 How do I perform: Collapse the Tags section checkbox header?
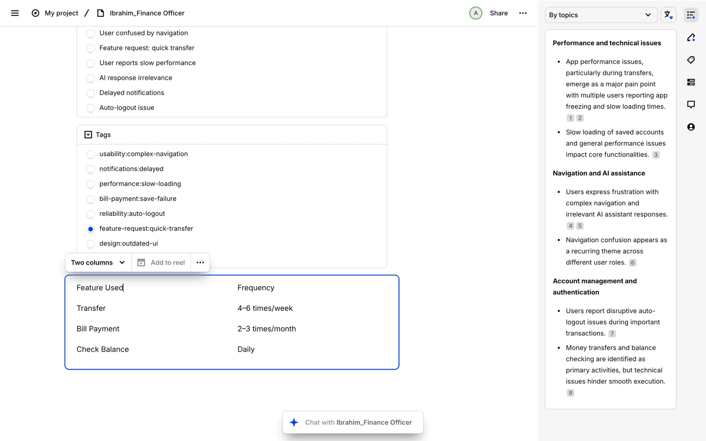click(88, 135)
